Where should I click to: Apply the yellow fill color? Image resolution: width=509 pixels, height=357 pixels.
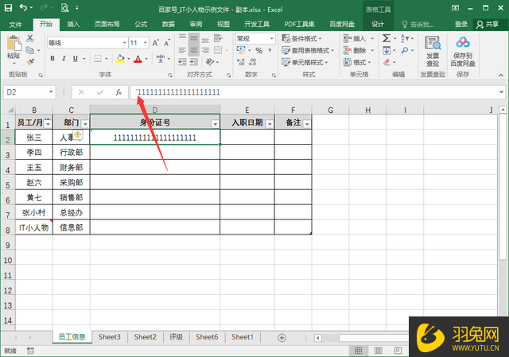coord(120,59)
